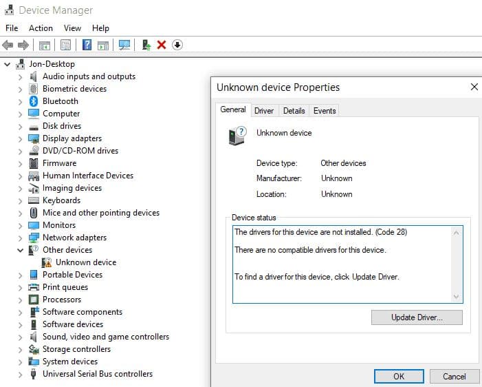482x387 pixels.
Task: Click Scan for hardware changes monitor icon
Action: [124, 45]
